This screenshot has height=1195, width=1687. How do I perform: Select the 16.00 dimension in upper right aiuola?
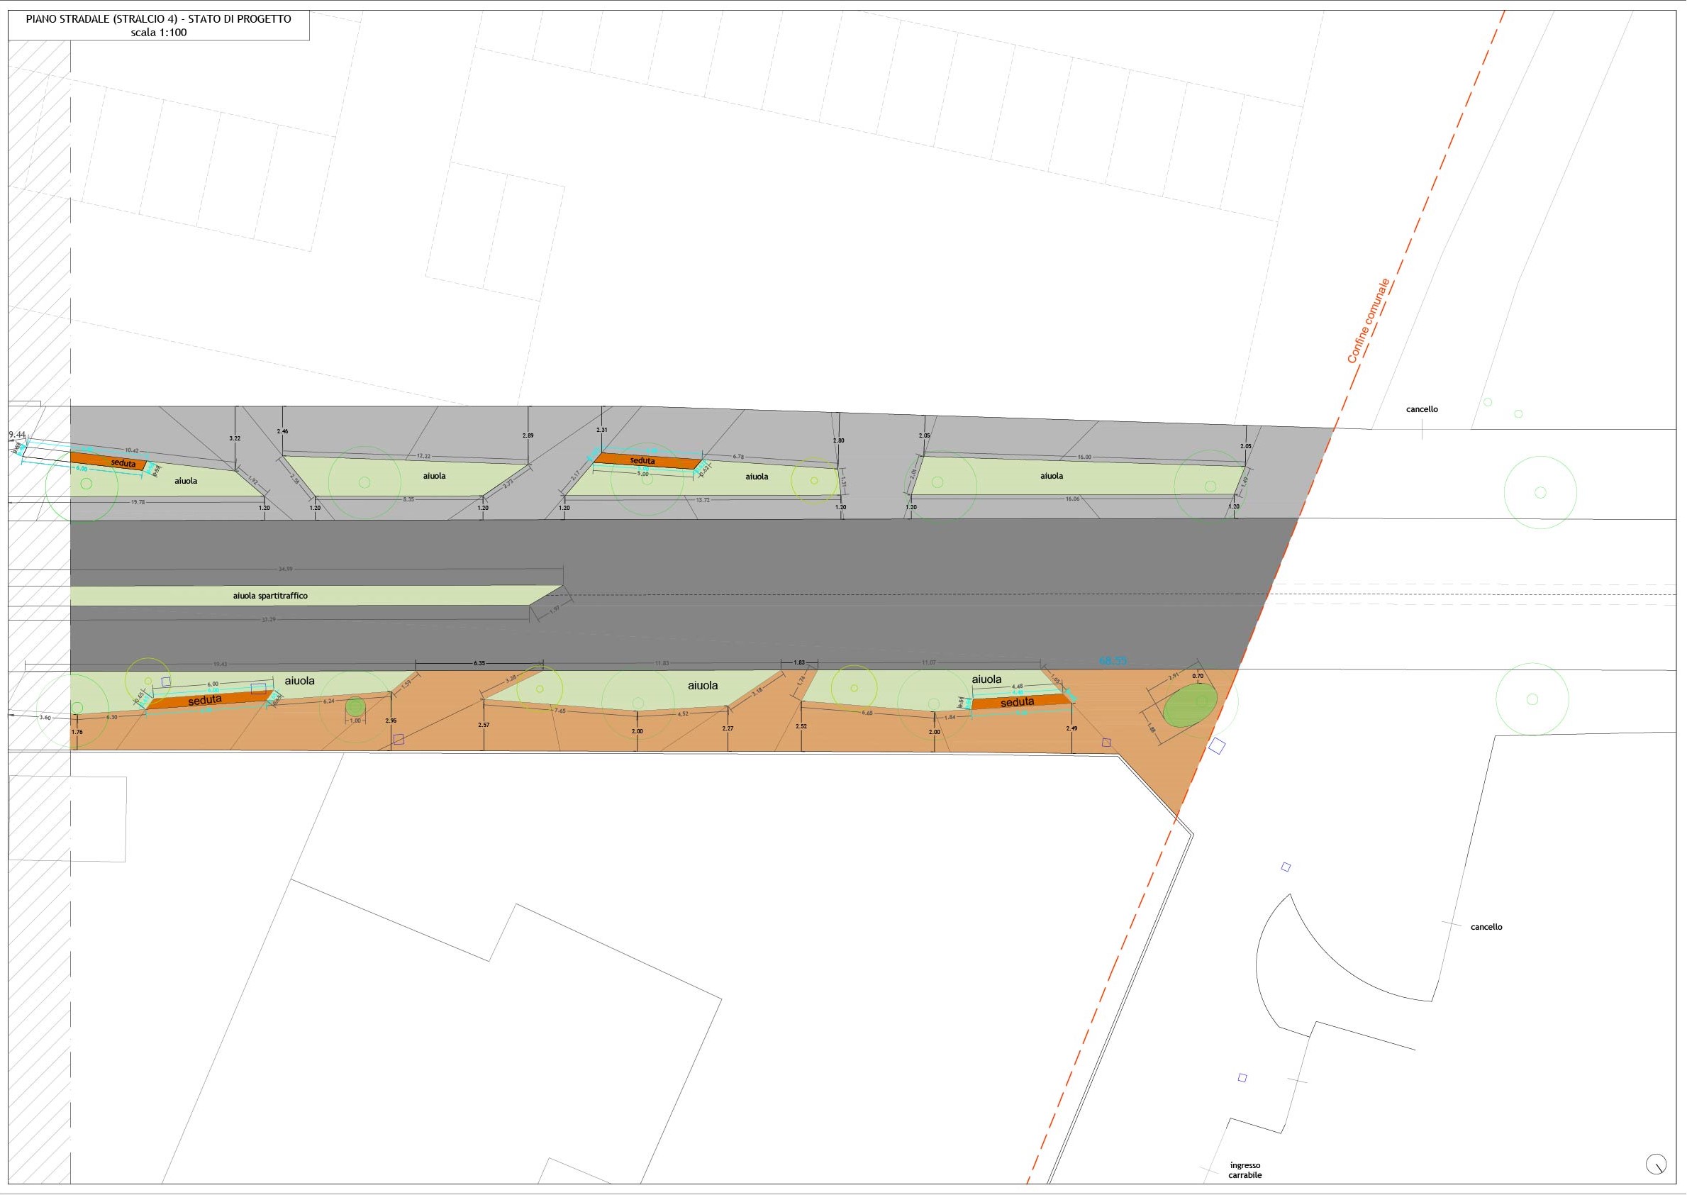(1084, 457)
